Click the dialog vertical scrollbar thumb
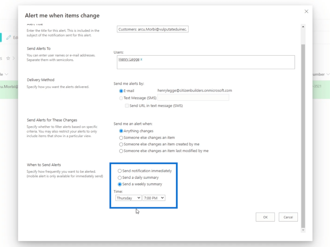 303,136
